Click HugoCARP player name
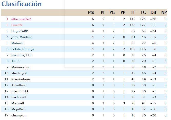 tap(20, 31)
